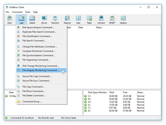This screenshot has width=166, height=125.
Task: Select File Synchronization Command
Action: pos(41,55)
